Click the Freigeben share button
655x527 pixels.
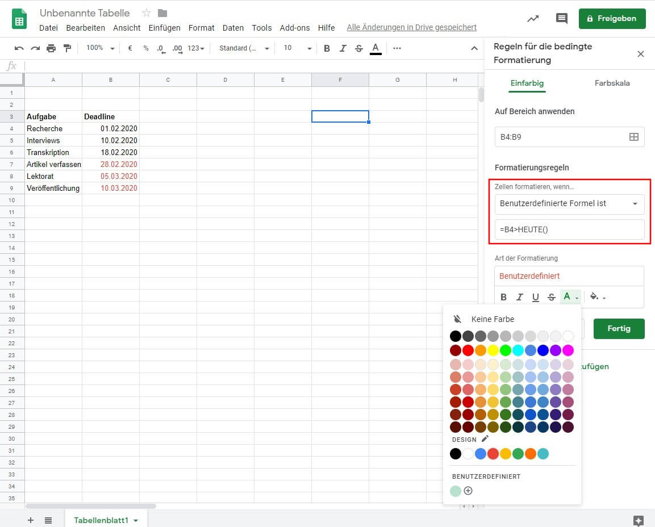coord(612,18)
